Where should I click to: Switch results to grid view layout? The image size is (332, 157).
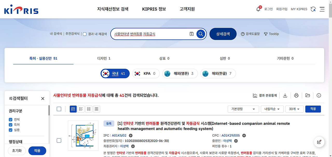(89, 109)
